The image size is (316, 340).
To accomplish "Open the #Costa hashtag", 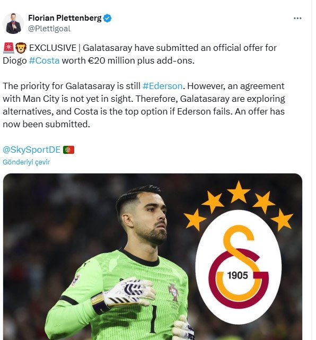I will (44, 60).
